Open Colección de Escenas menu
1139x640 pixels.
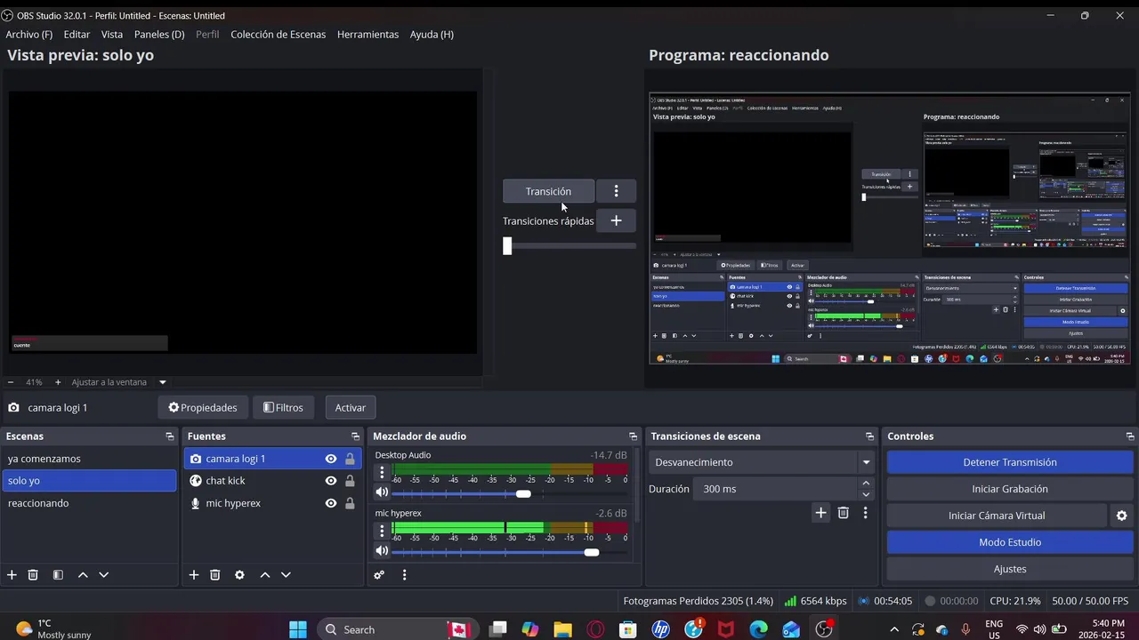(x=279, y=34)
